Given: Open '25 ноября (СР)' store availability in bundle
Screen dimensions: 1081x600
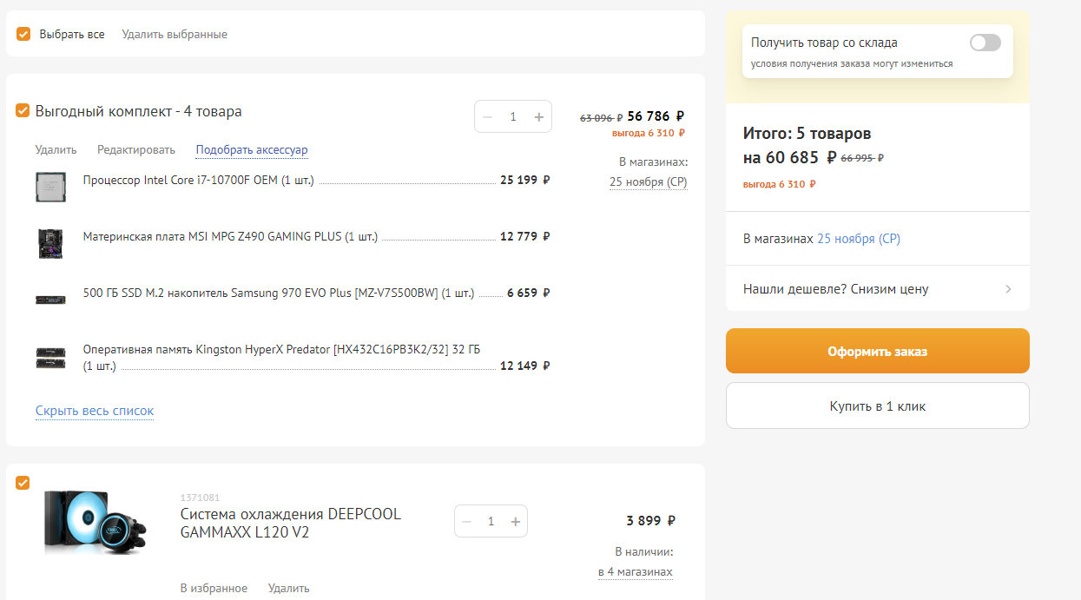Looking at the screenshot, I should point(648,182).
